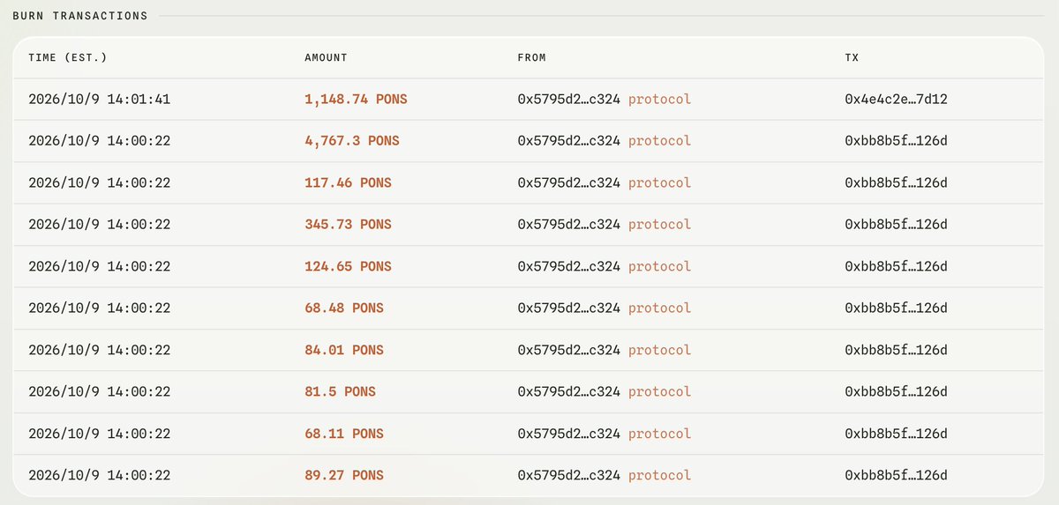Open from address in the 68.48 PONS row
Image resolution: width=1059 pixels, height=505 pixels.
point(569,308)
